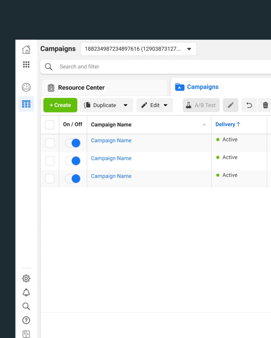Image resolution: width=271 pixels, height=338 pixels.
Task: Check first campaign row checkbox
Action: pos(50,143)
